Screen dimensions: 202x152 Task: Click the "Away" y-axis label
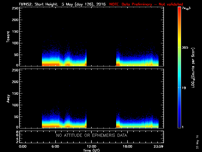[x=8, y=99]
